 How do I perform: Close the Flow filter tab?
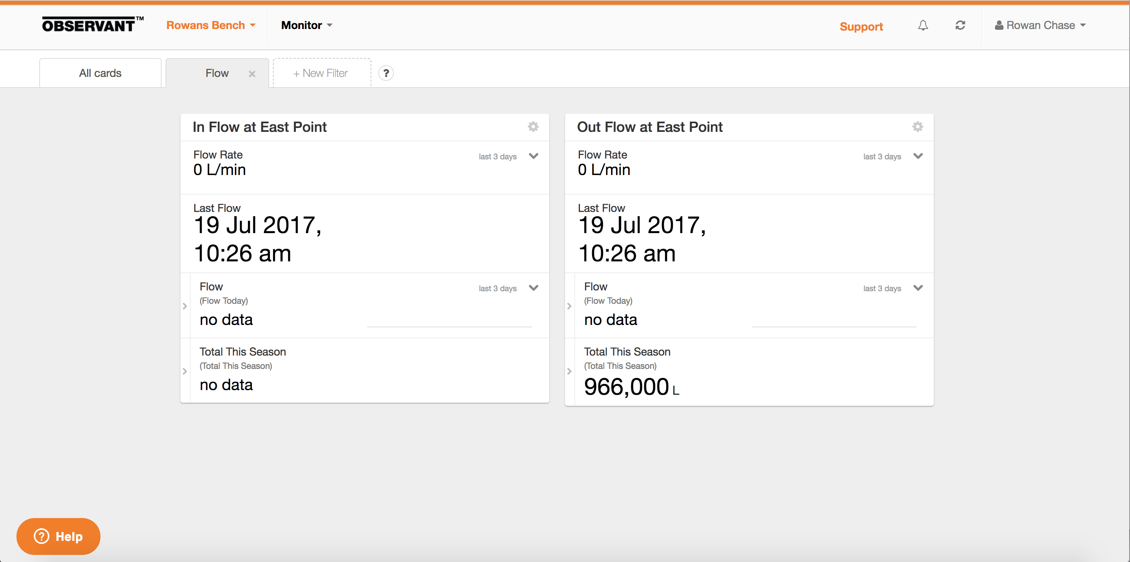tap(252, 74)
